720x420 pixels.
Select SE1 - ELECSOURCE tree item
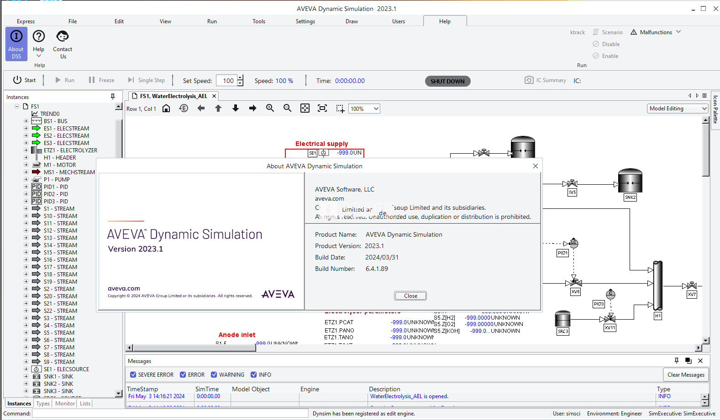click(66, 369)
